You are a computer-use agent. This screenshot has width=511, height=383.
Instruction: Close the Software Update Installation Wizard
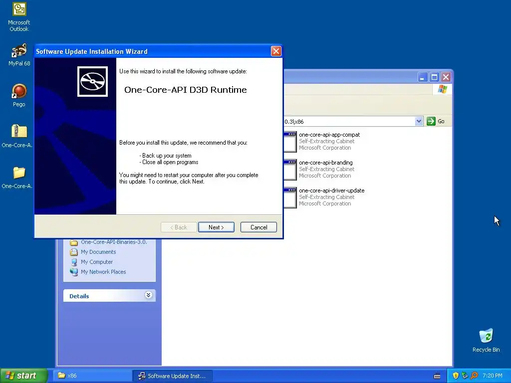pyautogui.click(x=276, y=51)
